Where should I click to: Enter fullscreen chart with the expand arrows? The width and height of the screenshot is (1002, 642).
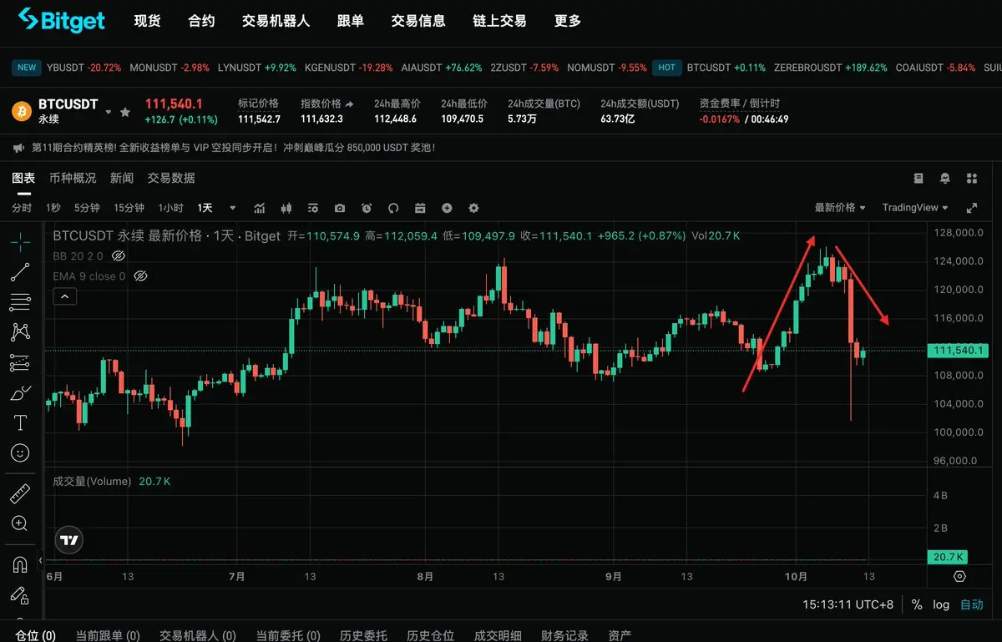pos(971,208)
